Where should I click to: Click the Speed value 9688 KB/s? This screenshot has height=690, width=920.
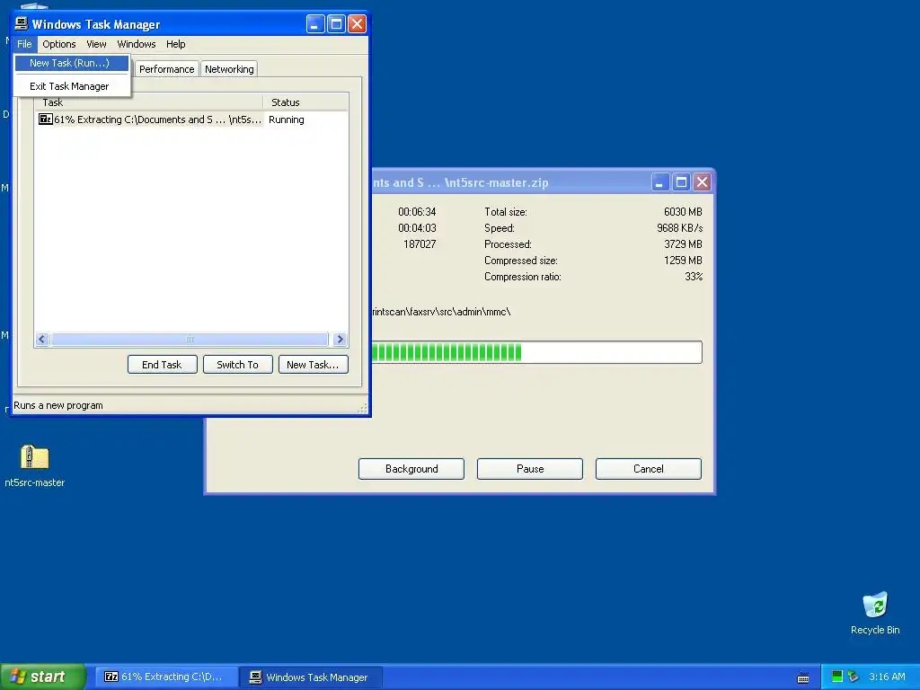pos(679,227)
